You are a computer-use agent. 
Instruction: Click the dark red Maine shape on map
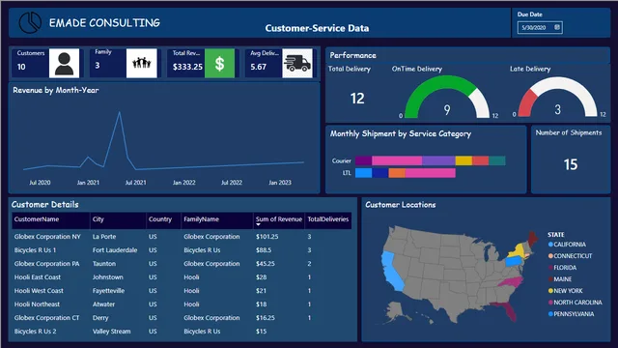point(532,239)
